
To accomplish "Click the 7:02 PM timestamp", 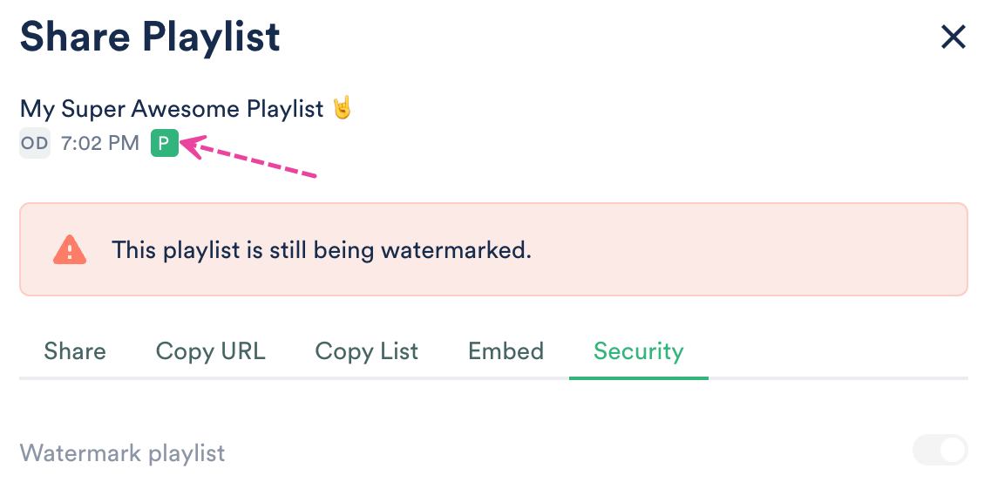I will tap(100, 143).
